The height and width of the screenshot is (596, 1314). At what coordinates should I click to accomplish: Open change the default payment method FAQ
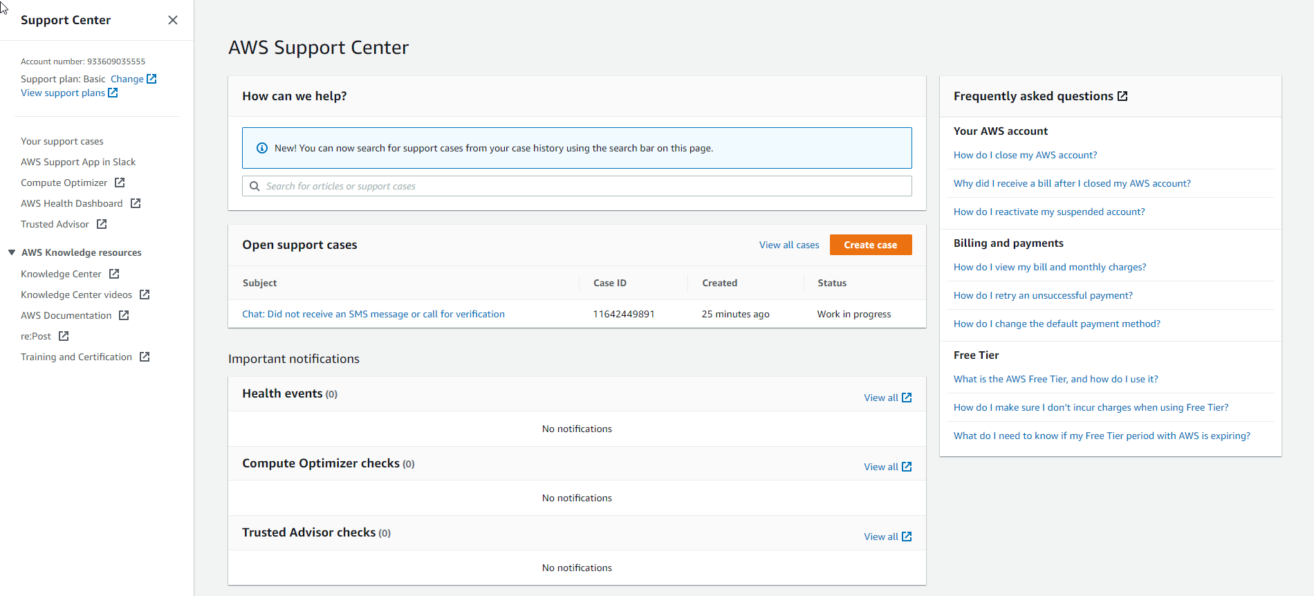(x=1057, y=324)
